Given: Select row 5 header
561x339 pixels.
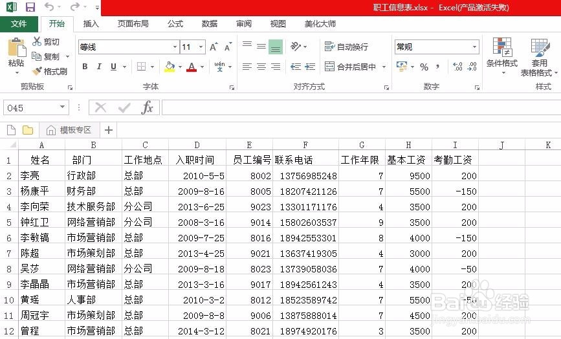Looking at the screenshot, I should click(x=9, y=223).
